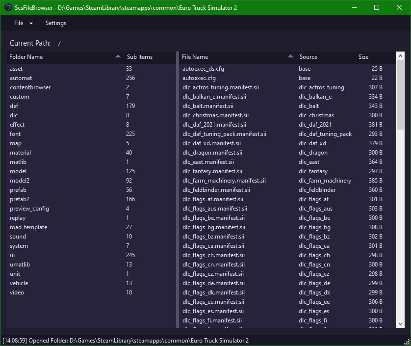Screen dimensions: 411x346
Task: Select the replay folder
Action: tap(91, 218)
